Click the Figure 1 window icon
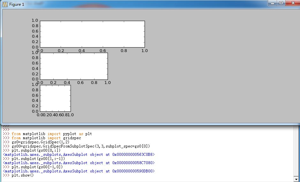This screenshot has width=300, height=182. 5,4
